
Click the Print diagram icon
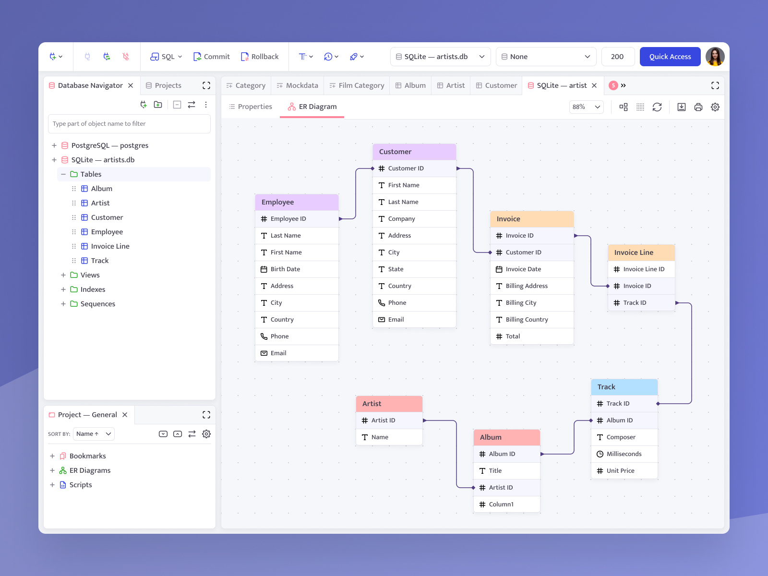pyautogui.click(x=698, y=107)
